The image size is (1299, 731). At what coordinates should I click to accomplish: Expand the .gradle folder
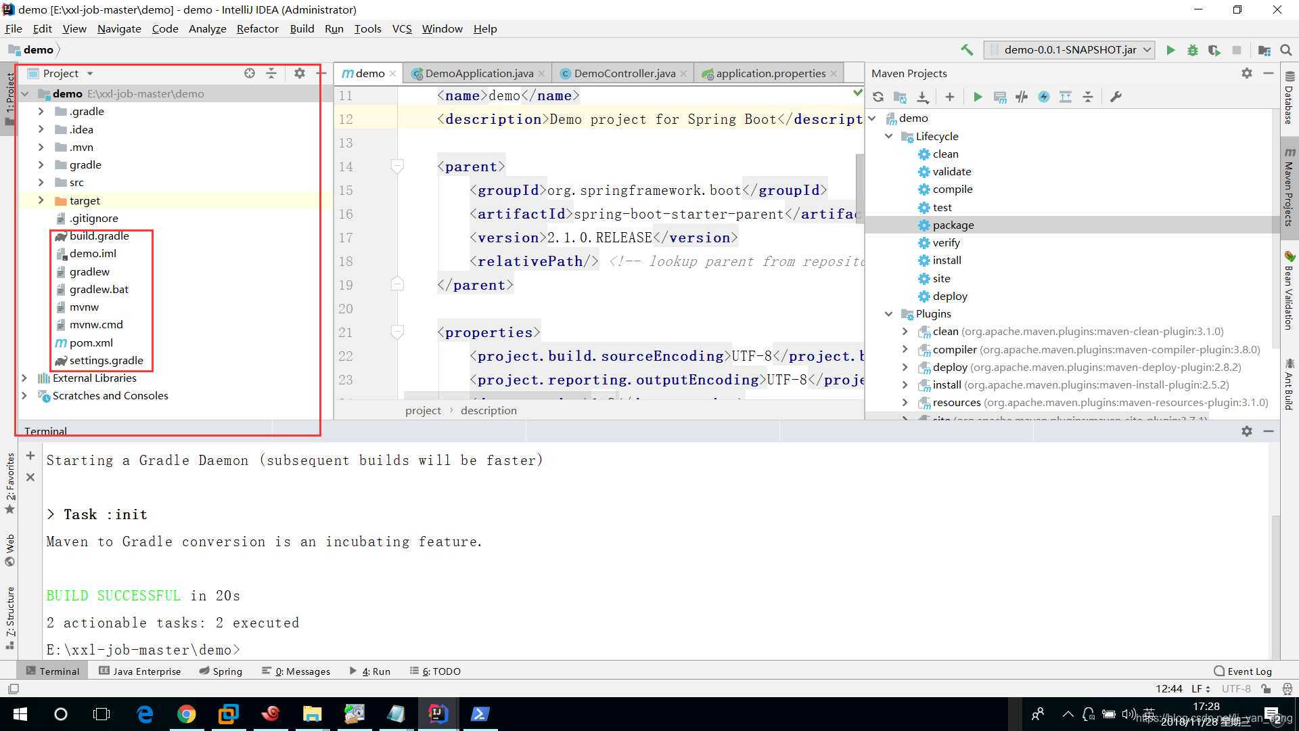tap(41, 111)
